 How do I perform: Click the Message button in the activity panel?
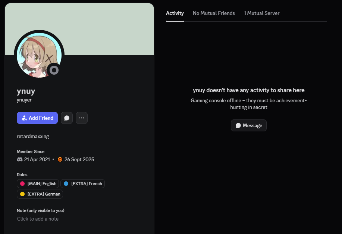[x=249, y=125]
